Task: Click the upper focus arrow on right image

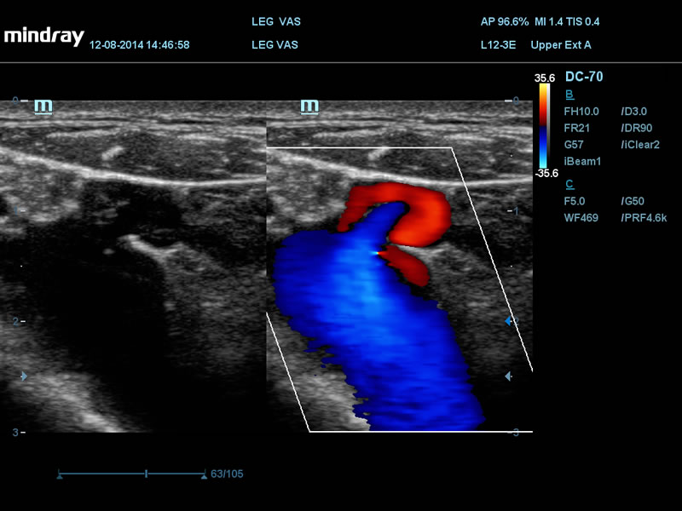Action: [x=510, y=321]
